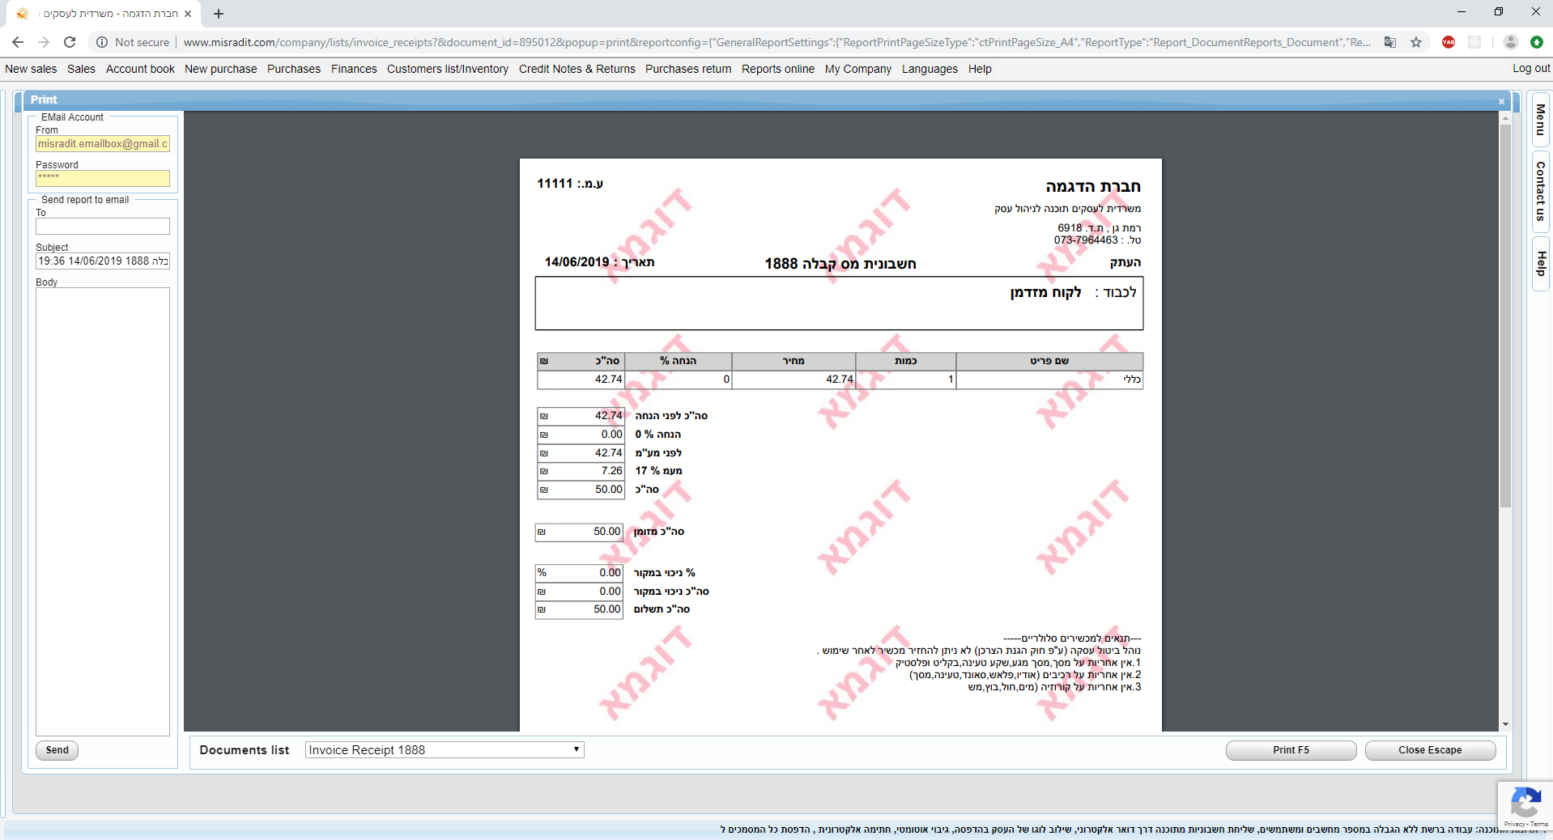Click the invoice date 14/06/2019
The height and width of the screenshot is (840, 1553).
coord(577,262)
